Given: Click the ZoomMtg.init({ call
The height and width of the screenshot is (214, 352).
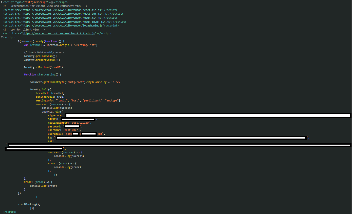Looking at the screenshot, I should point(40,90).
